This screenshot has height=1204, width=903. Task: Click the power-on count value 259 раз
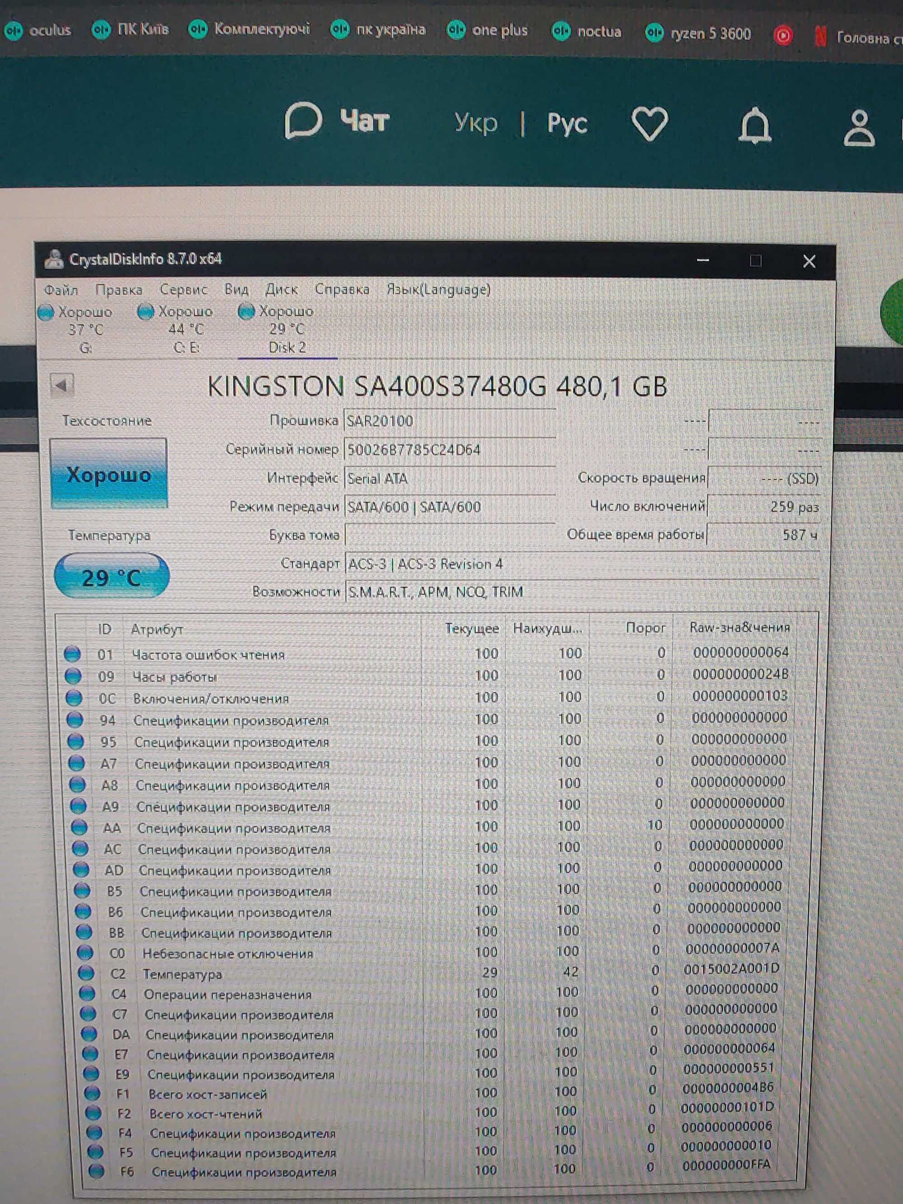pos(763,507)
